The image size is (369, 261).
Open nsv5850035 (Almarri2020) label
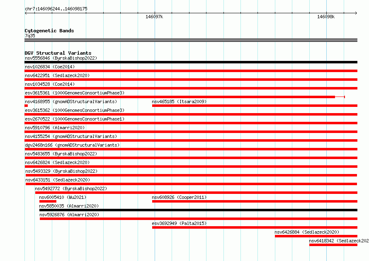point(69,206)
